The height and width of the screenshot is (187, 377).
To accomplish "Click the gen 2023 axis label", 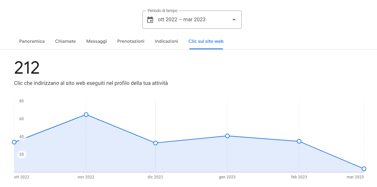I will point(227,177).
